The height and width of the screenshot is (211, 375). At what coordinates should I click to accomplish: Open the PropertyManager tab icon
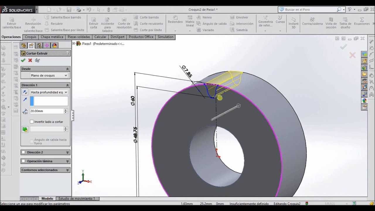point(31,45)
